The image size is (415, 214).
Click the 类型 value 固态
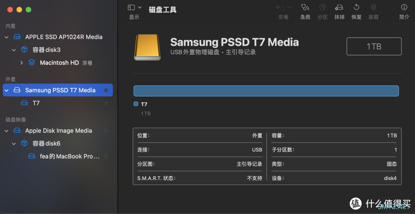pos(392,164)
